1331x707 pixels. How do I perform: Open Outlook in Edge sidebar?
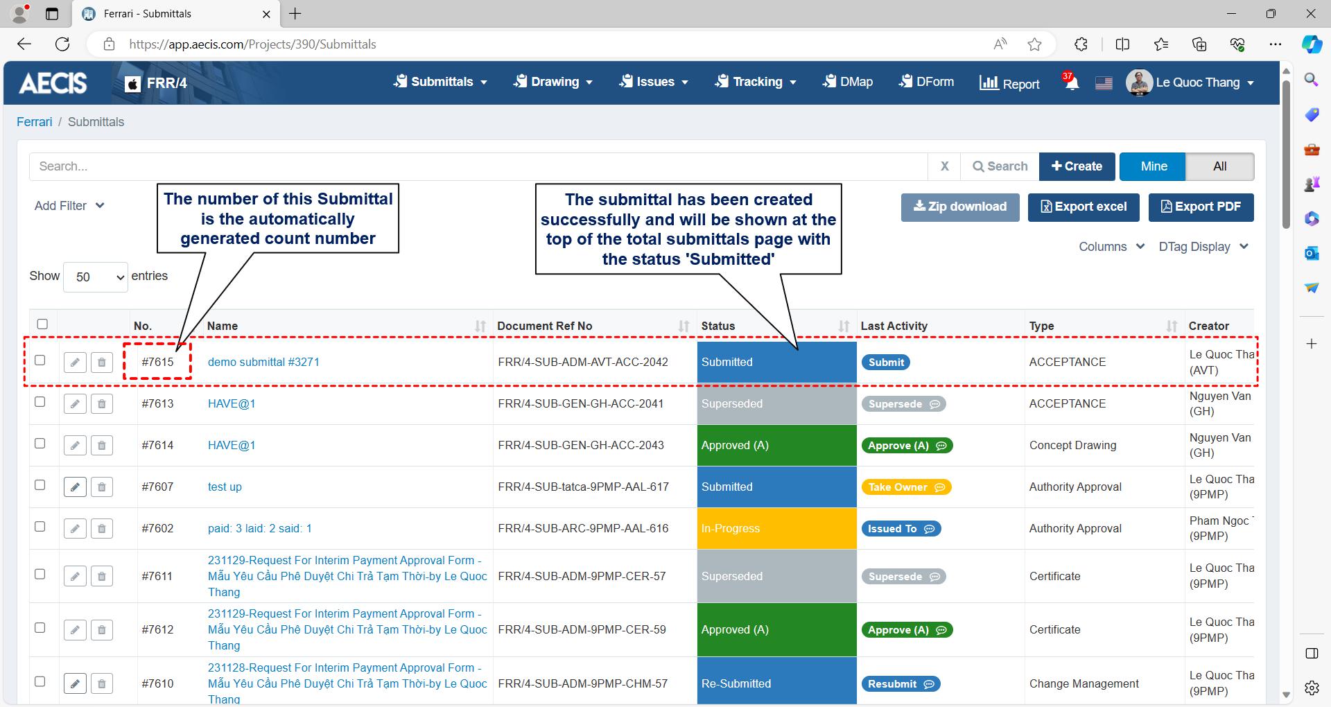[1311, 253]
